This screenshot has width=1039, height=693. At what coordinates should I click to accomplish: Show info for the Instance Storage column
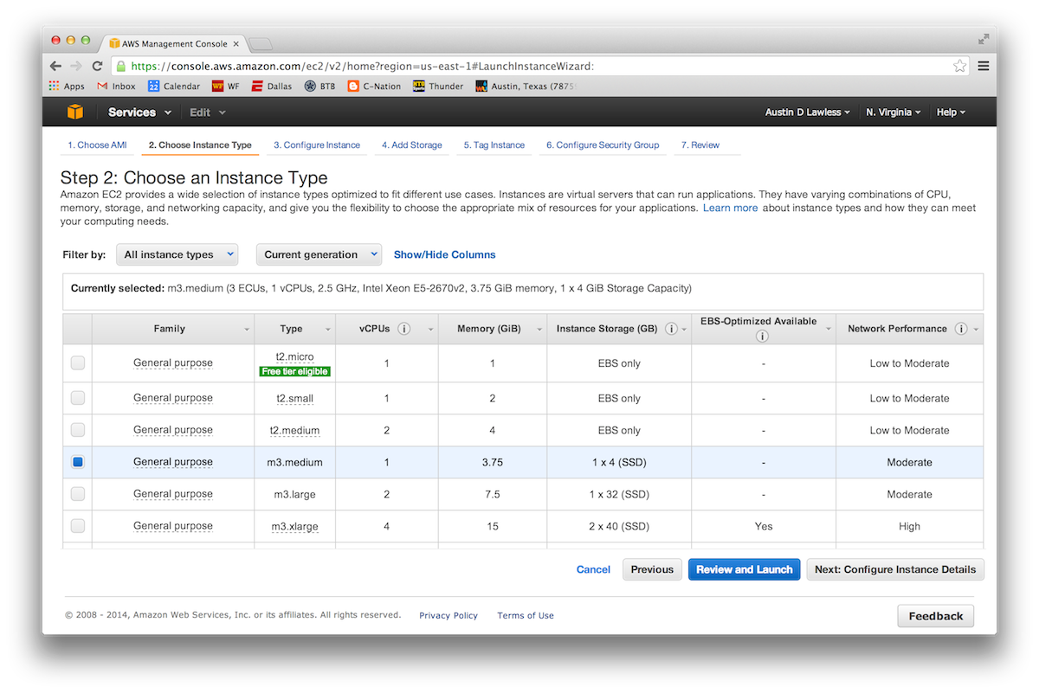coord(671,329)
